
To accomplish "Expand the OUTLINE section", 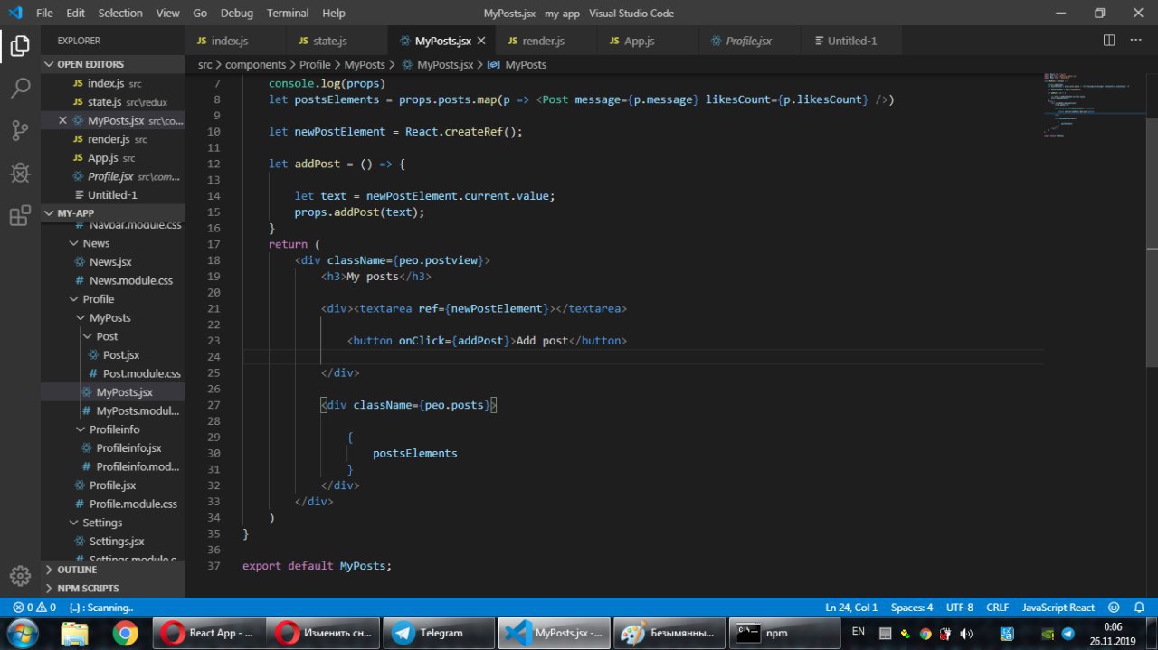I will [77, 570].
